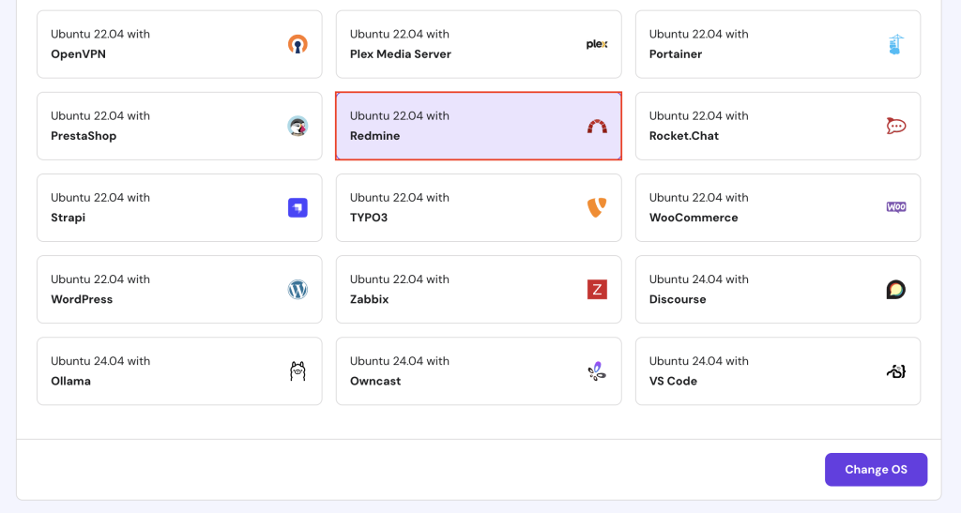Screen dimensions: 961x513
Task: Click the WooCommerce Woo logo icon
Action: [x=896, y=207]
